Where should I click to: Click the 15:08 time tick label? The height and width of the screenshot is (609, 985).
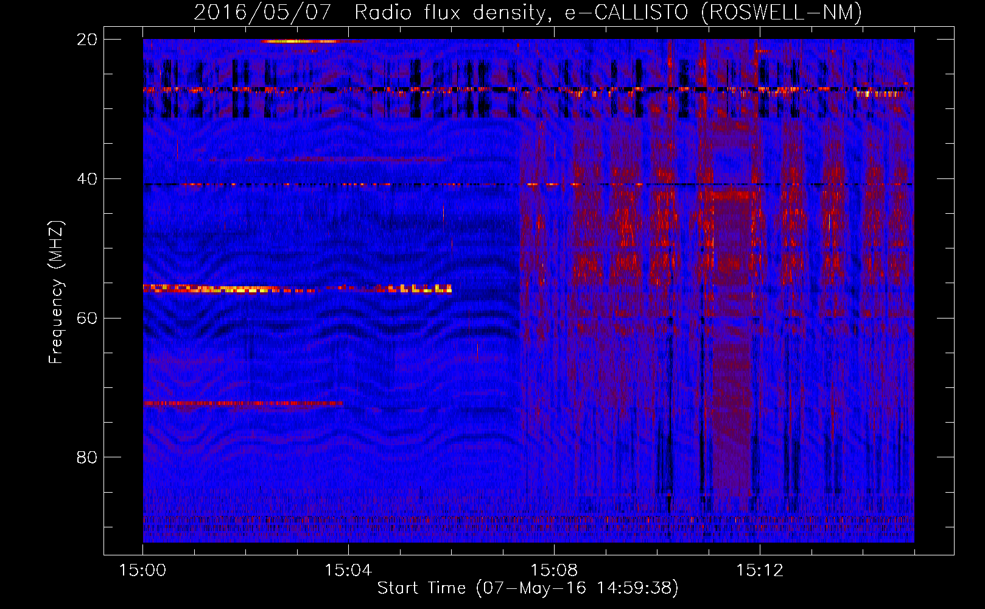(x=554, y=571)
